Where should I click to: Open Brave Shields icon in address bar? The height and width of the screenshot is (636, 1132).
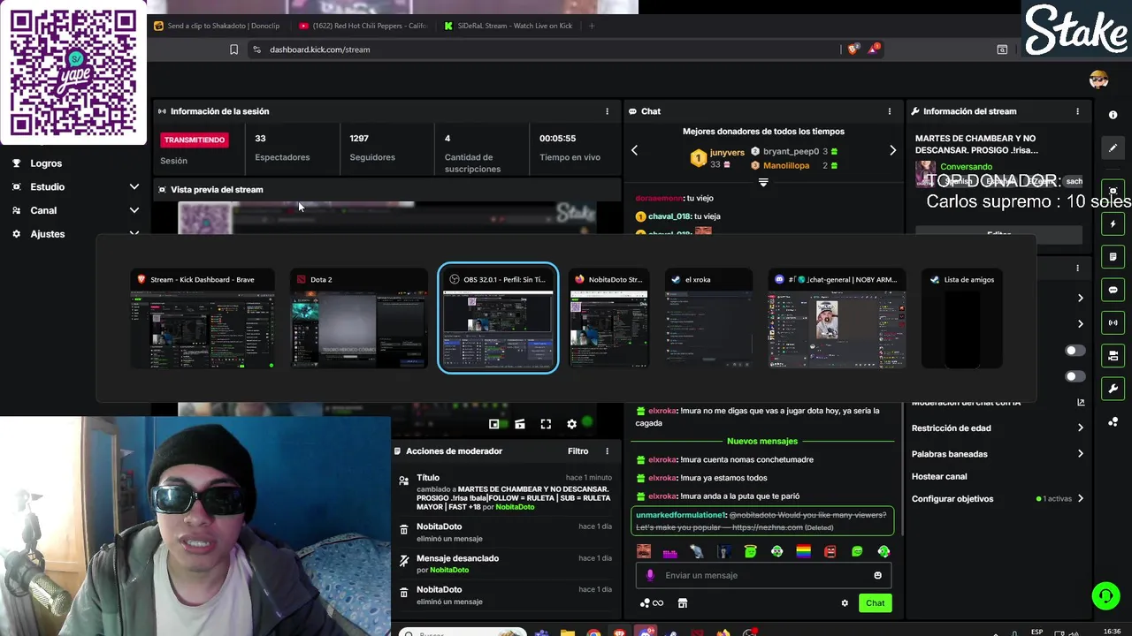[x=853, y=49]
